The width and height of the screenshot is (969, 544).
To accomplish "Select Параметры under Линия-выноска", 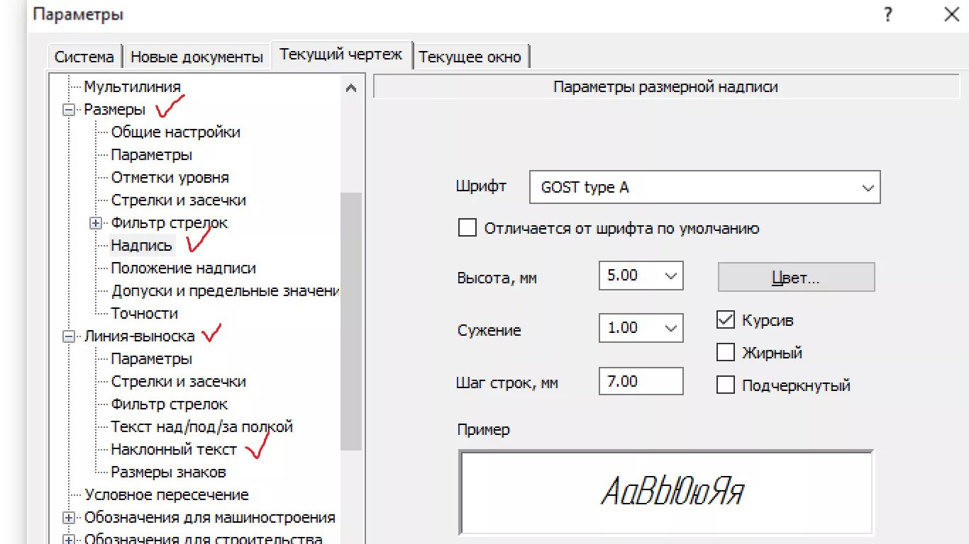I will point(151,359).
